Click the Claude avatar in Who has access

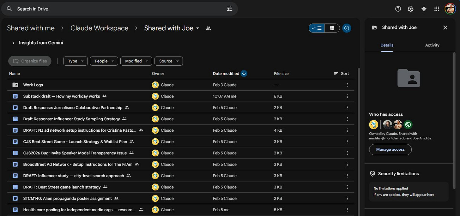374,124
